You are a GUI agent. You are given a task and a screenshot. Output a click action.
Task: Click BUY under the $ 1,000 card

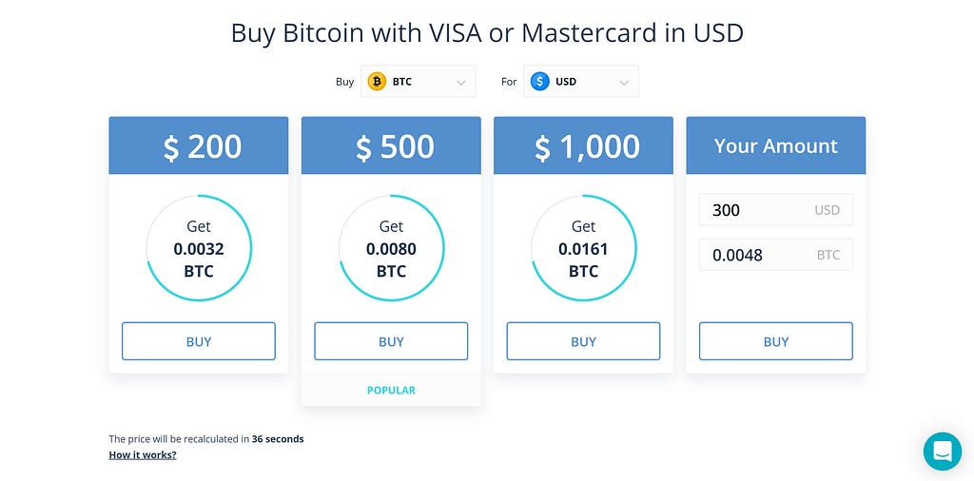tap(583, 341)
